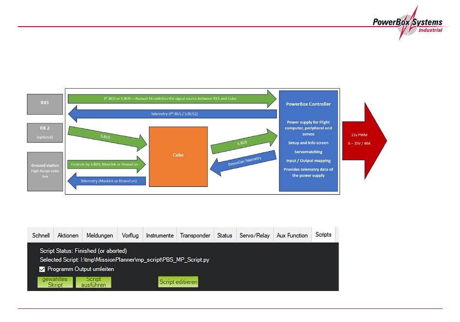Open the Transponder tab
Viewport: 460px width, 322px height.
pos(195,235)
